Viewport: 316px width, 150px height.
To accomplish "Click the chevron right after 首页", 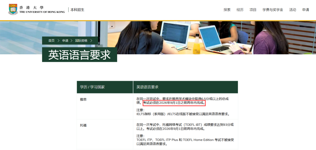I will point(59,41).
